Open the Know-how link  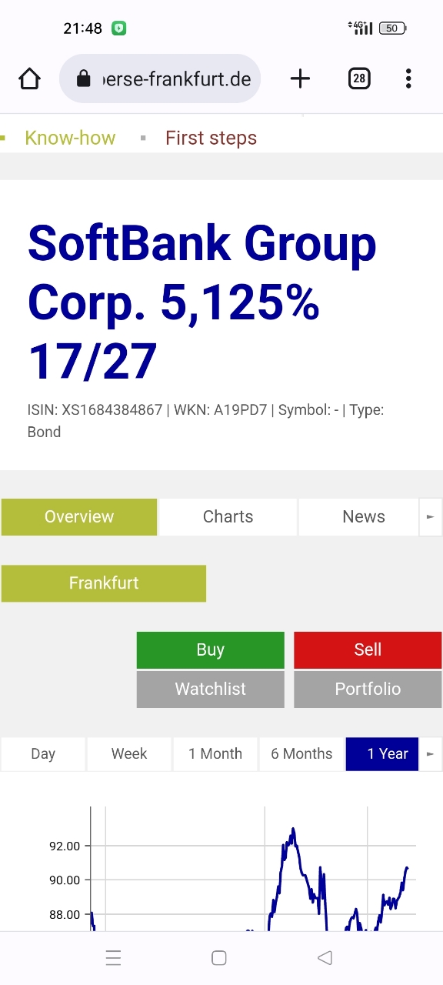pos(70,139)
